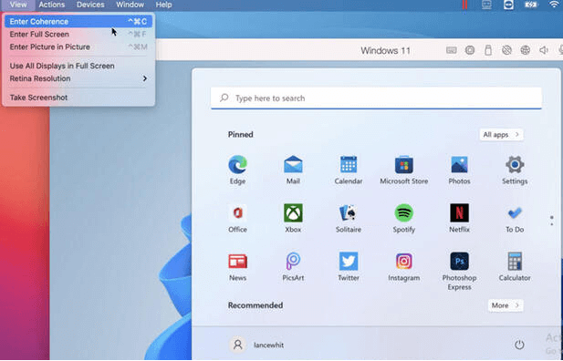Open the Wi-Fi status menu
563x361 pixels.
[x=555, y=5]
